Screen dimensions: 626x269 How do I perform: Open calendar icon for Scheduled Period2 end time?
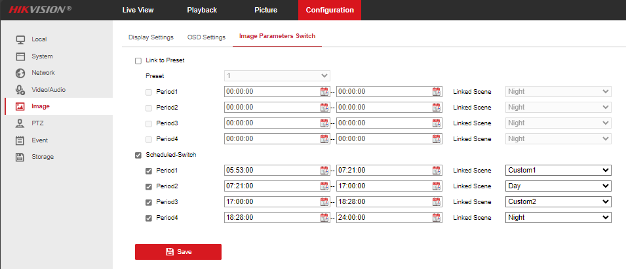point(437,186)
